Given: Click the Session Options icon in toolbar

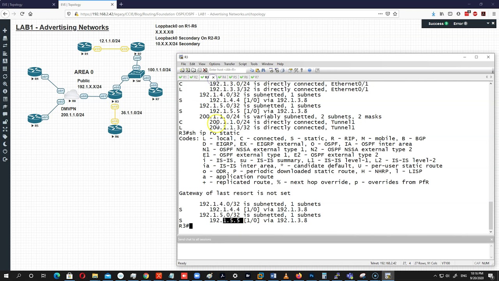Looking at the screenshot, I should [x=290, y=70].
